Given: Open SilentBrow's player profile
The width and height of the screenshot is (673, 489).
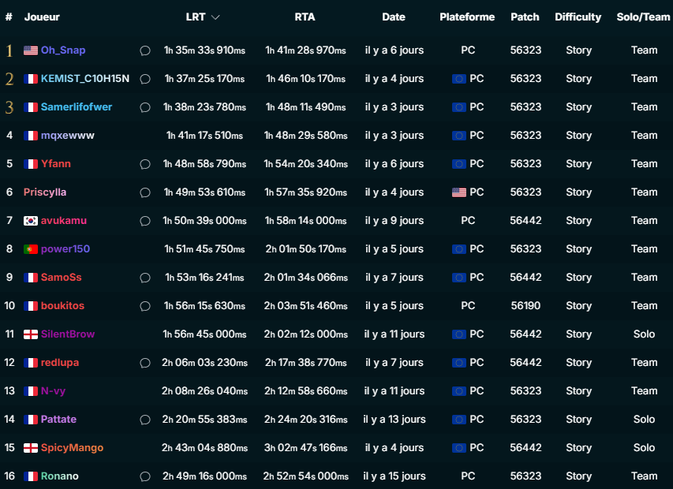Looking at the screenshot, I should click(x=68, y=334).
